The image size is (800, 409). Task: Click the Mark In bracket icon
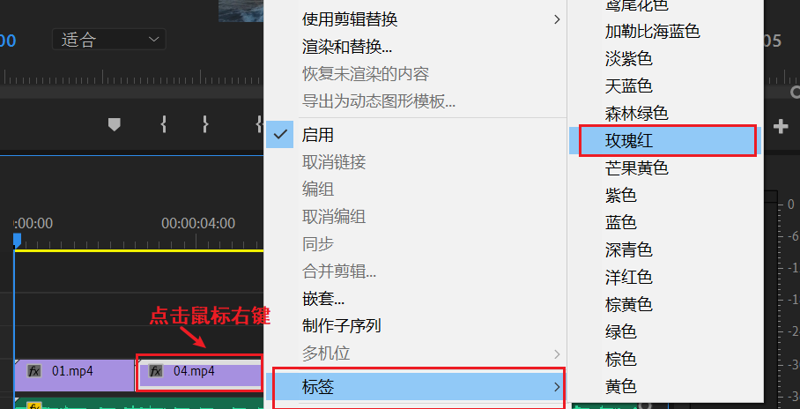163,124
